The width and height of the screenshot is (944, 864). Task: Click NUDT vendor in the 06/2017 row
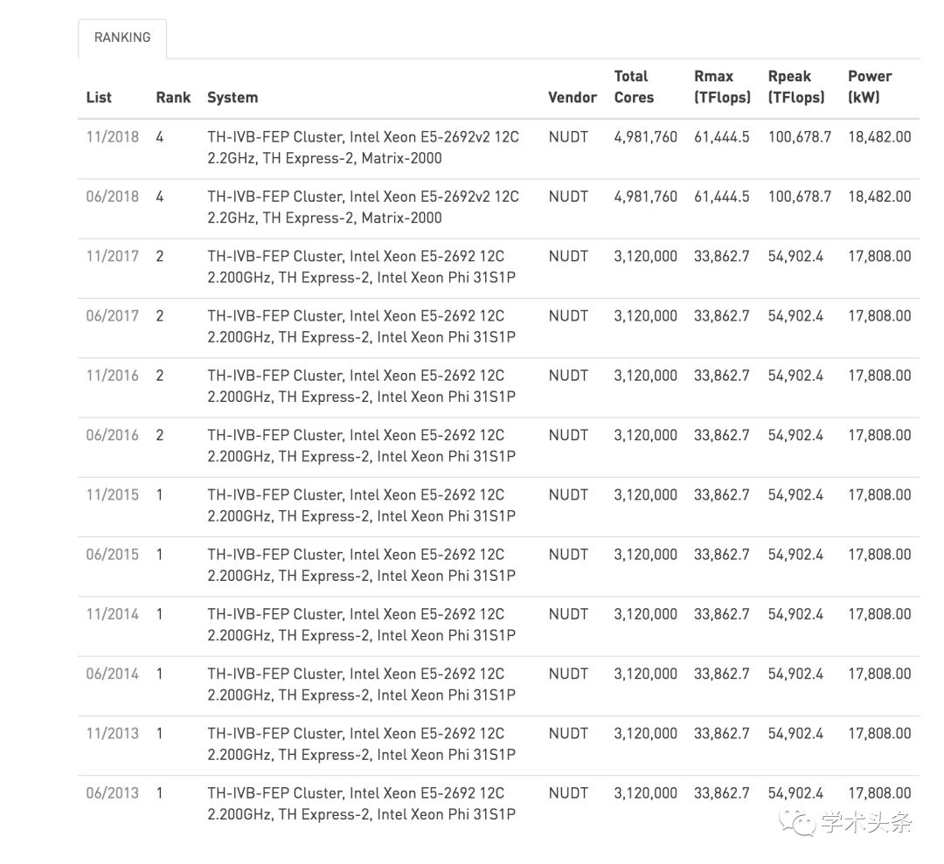[568, 316]
